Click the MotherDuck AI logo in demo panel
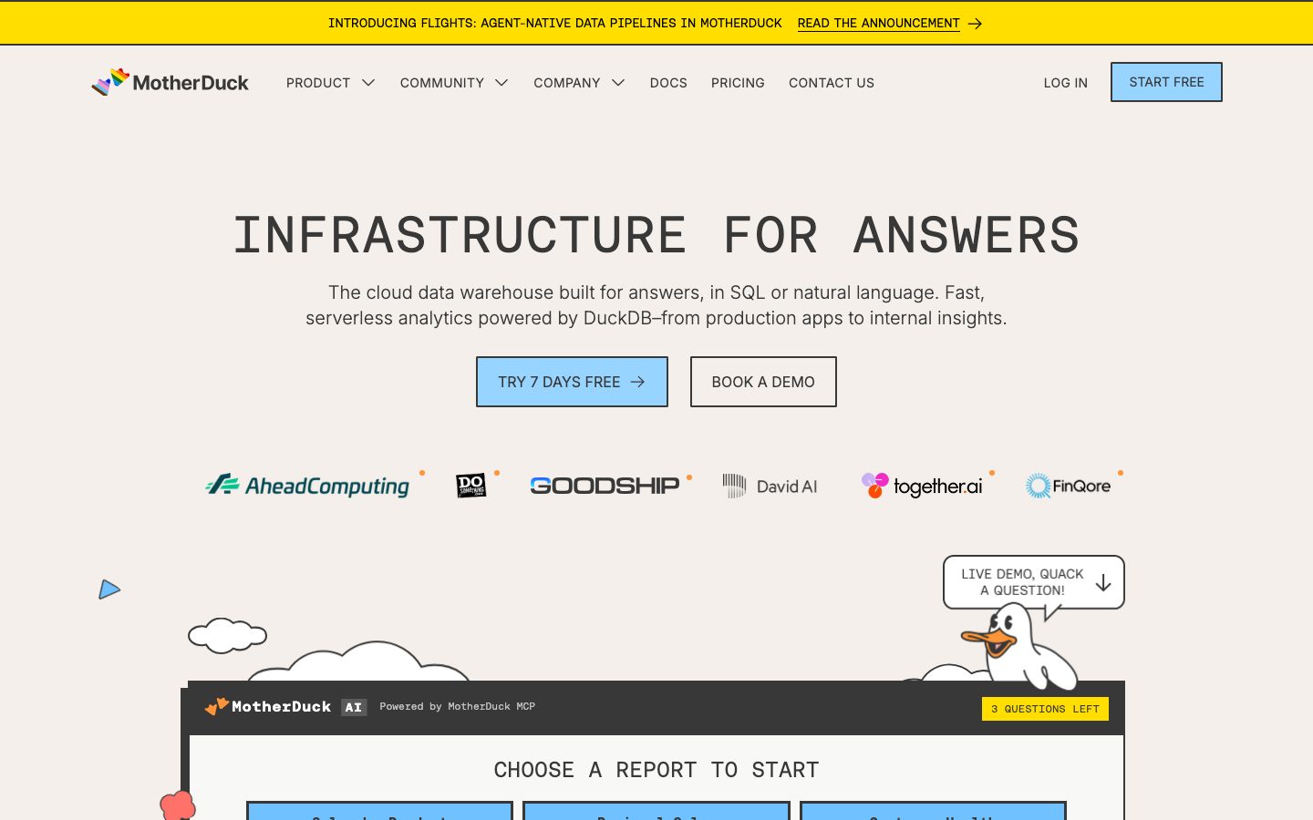Viewport: 1313px width, 820px height. click(x=268, y=706)
